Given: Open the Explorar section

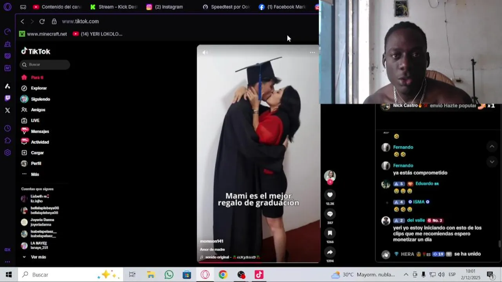Looking at the screenshot, I should click(34, 88).
